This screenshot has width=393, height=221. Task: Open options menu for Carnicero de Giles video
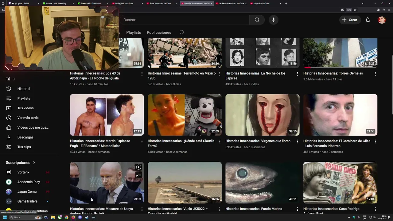tap(375, 142)
